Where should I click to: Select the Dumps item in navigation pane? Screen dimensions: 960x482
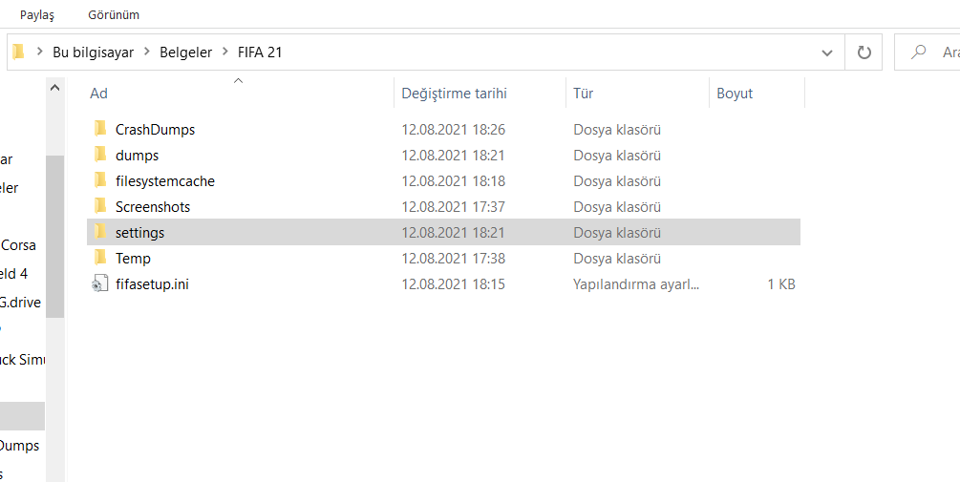click(20, 446)
